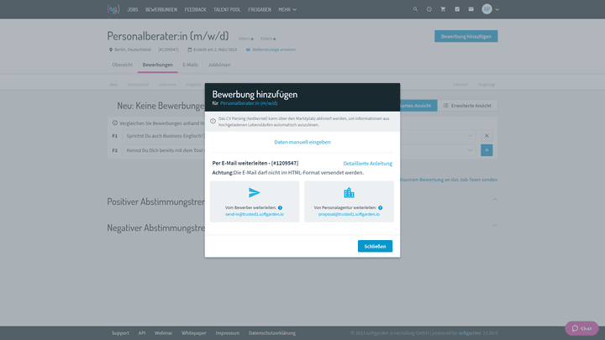The image size is (605, 340).
Task: Remove F1 filter with X button
Action: click(487, 136)
